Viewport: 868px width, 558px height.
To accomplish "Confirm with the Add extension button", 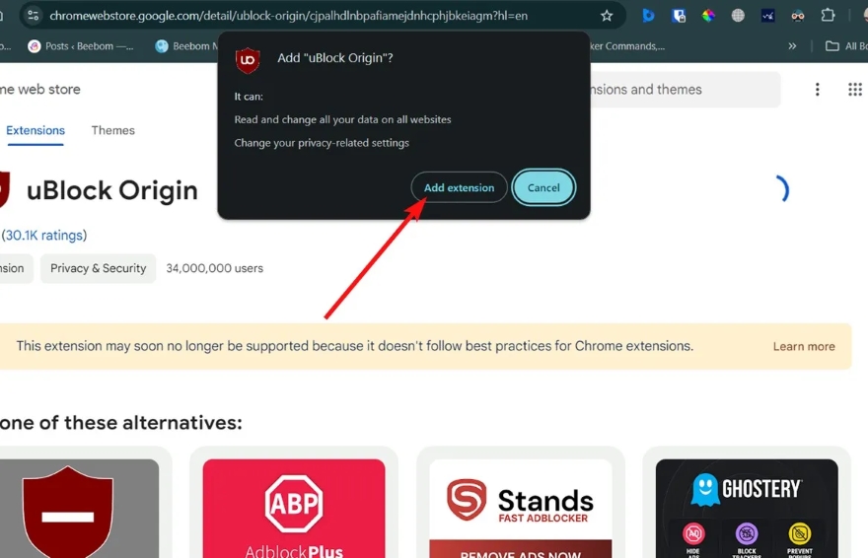I will 459,187.
